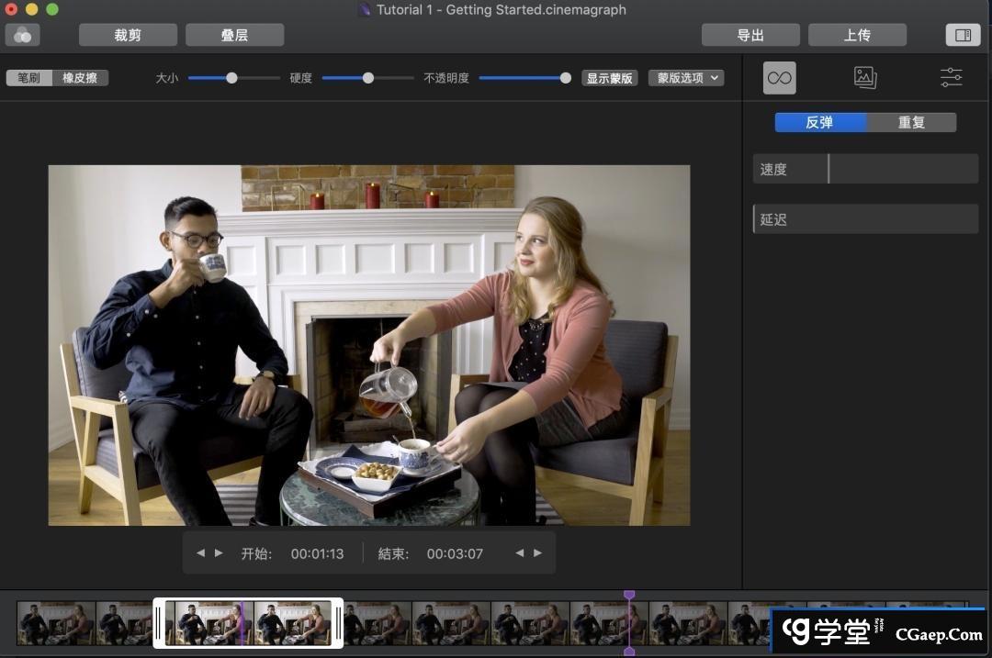Click the 叠层 overlay button
The image size is (992, 658).
click(234, 35)
